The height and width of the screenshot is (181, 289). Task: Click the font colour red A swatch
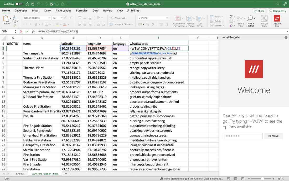(65, 24)
